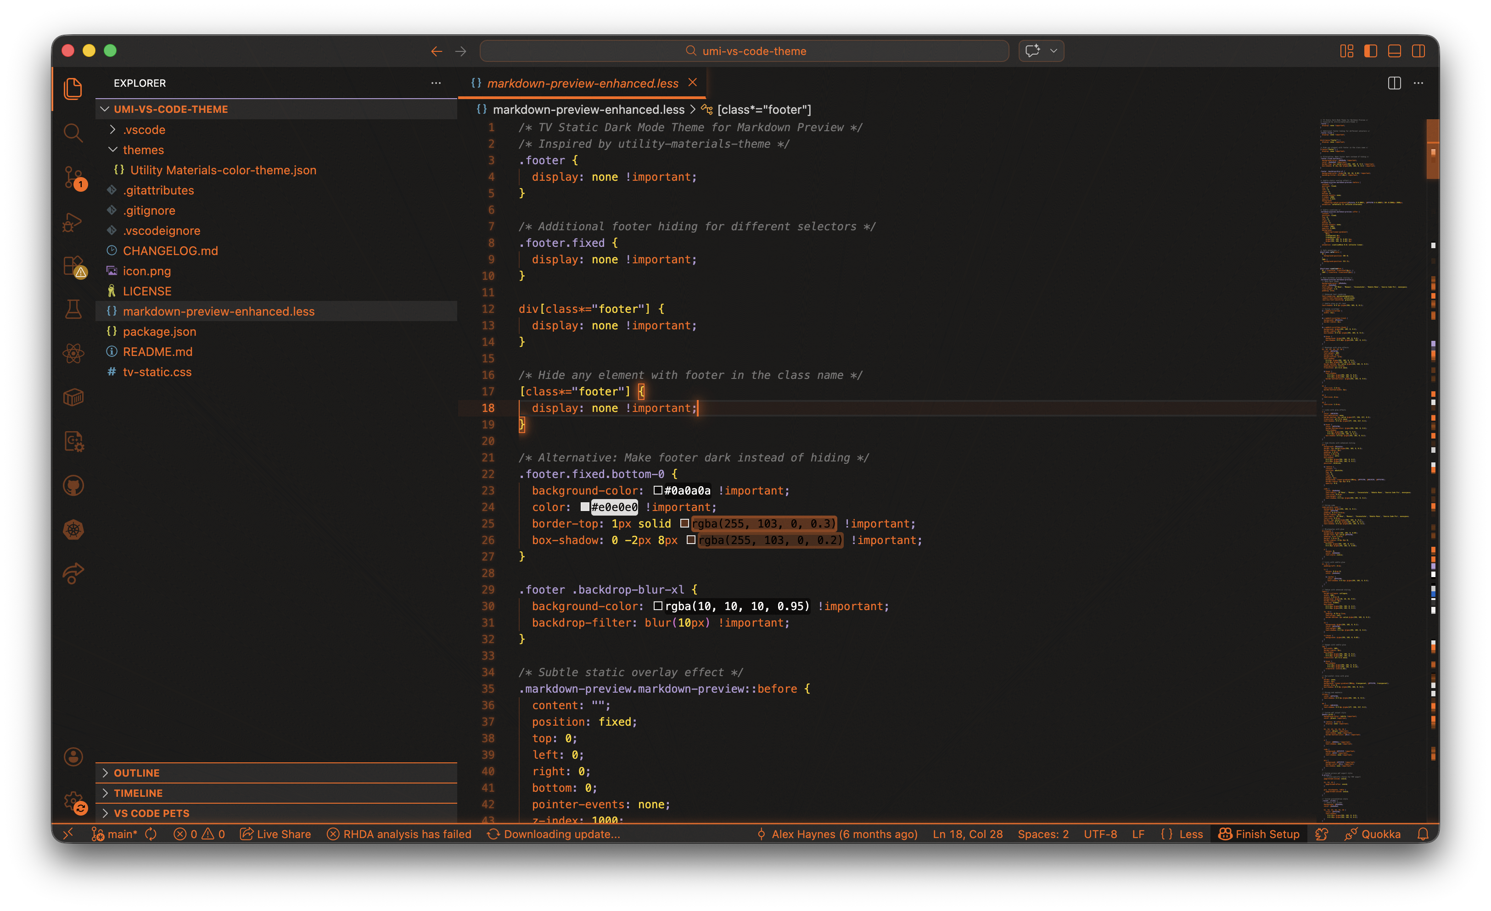The height and width of the screenshot is (911, 1491).
Task: Click LF end-of-line indicator
Action: point(1138,833)
